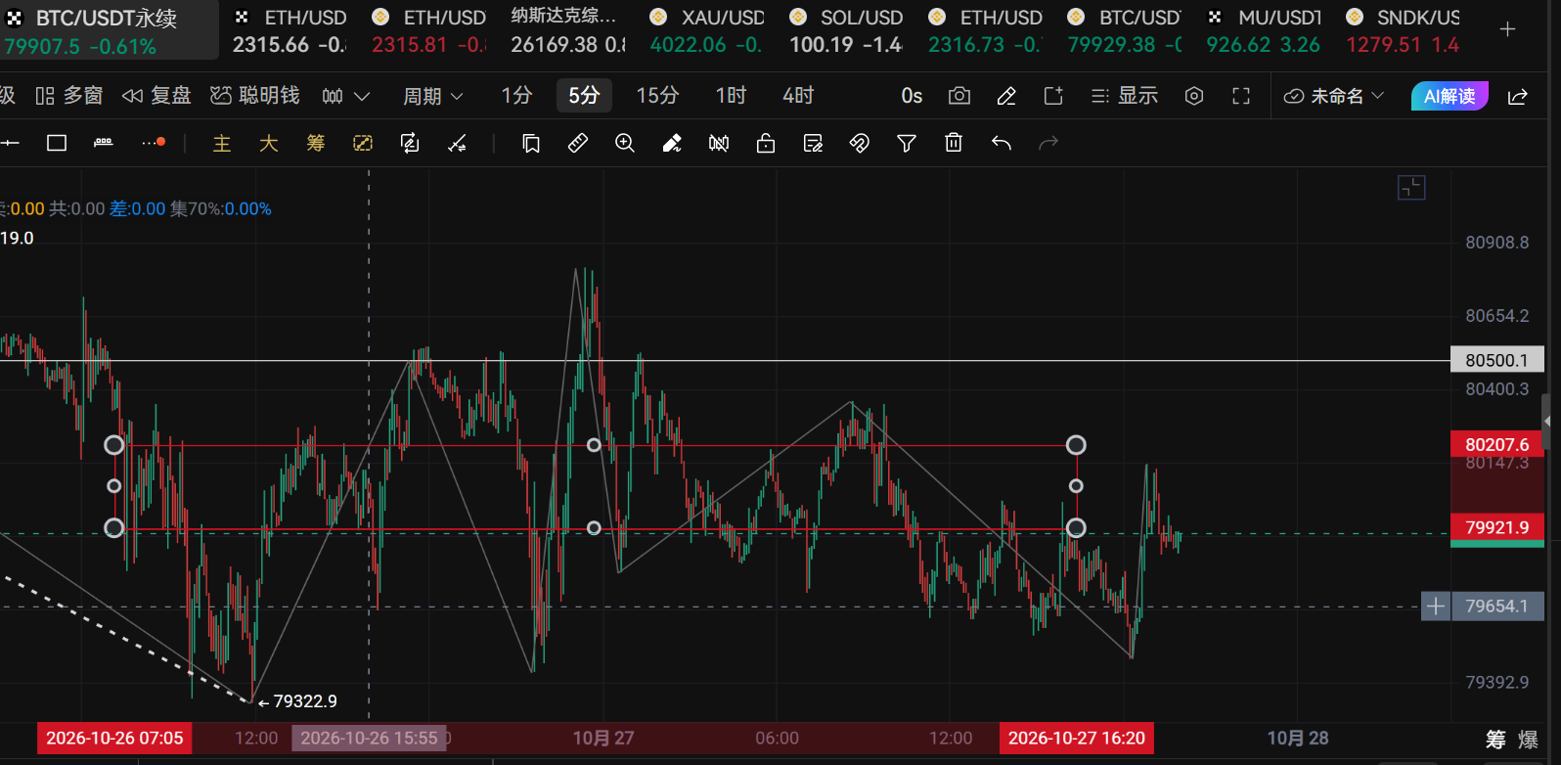Select the horizontal line drawing tool

pos(10,143)
